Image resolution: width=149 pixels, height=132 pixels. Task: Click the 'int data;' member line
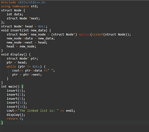pyautogui.click(x=15, y=14)
